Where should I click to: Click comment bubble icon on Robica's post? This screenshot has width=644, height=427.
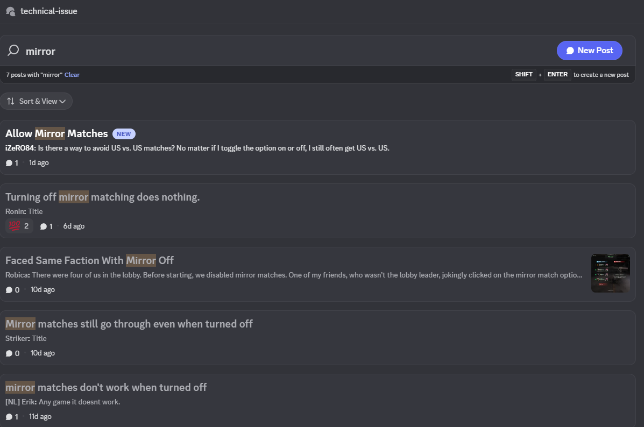(x=9, y=290)
